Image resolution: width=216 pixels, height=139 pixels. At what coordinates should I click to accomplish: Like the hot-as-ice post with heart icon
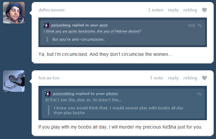click(204, 78)
